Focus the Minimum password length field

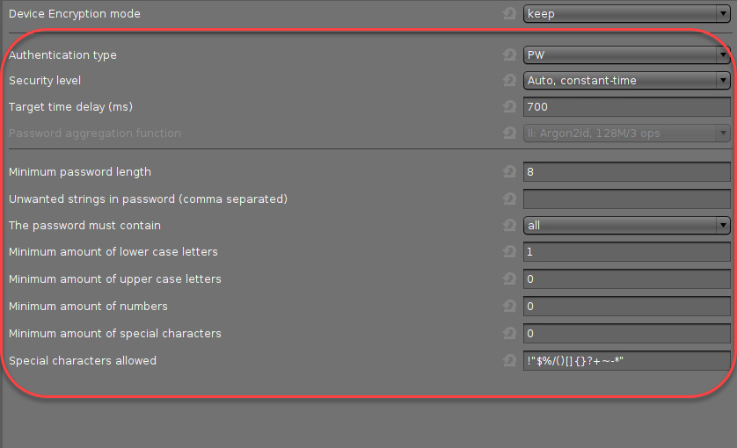pyautogui.click(x=626, y=172)
